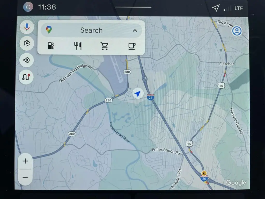Find coffee shops with cup icon
The image size is (265, 199).
pos(132,46)
